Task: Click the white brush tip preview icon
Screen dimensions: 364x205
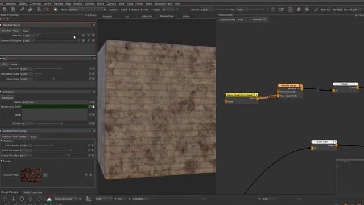Action: pyautogui.click(x=56, y=10)
